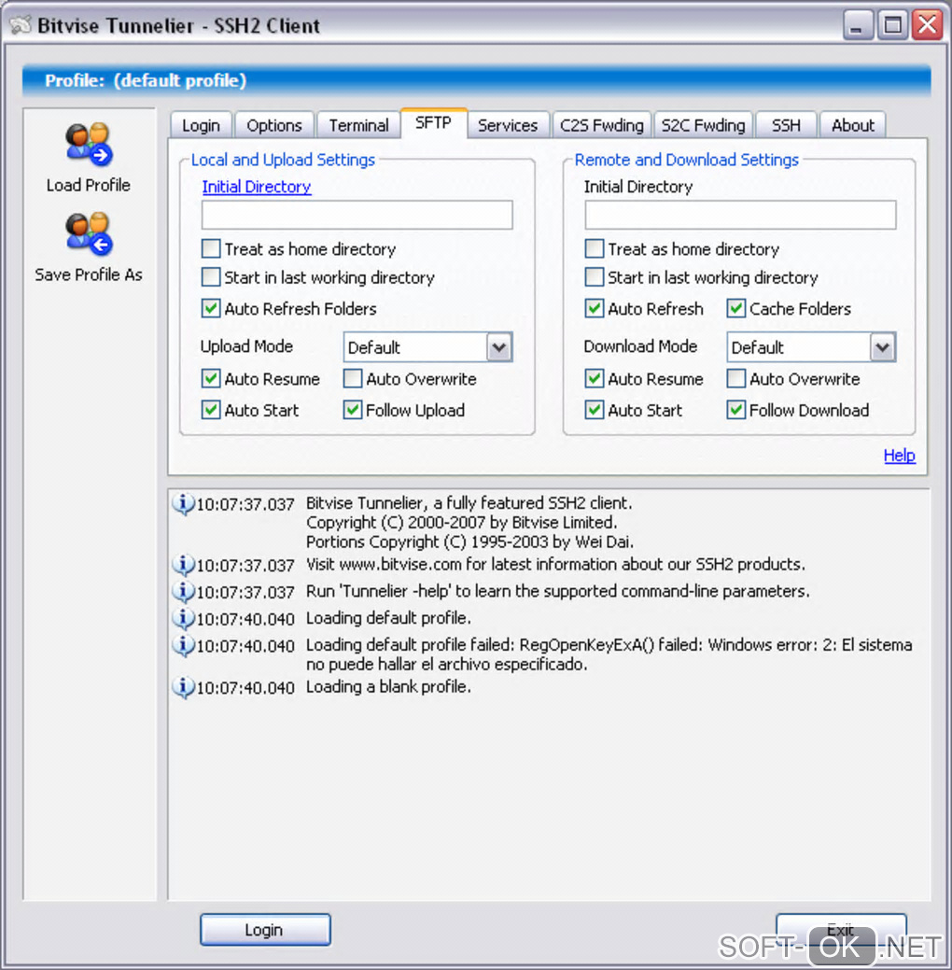The height and width of the screenshot is (970, 952).
Task: Click the 'Profile: (default profile)' header bar
Action: click(476, 80)
